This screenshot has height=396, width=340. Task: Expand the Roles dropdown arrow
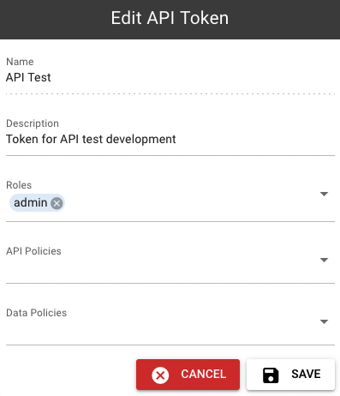click(324, 195)
